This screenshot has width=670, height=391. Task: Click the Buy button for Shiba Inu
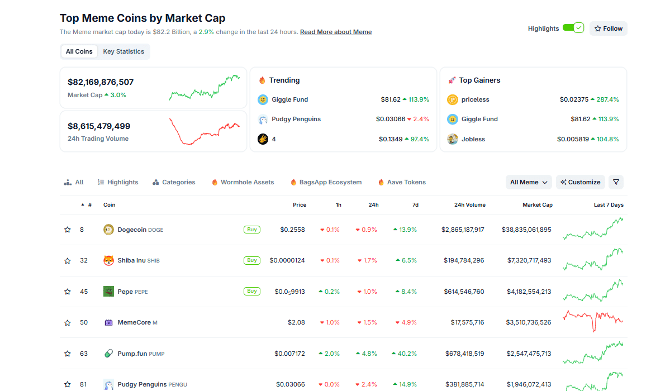coord(252,260)
